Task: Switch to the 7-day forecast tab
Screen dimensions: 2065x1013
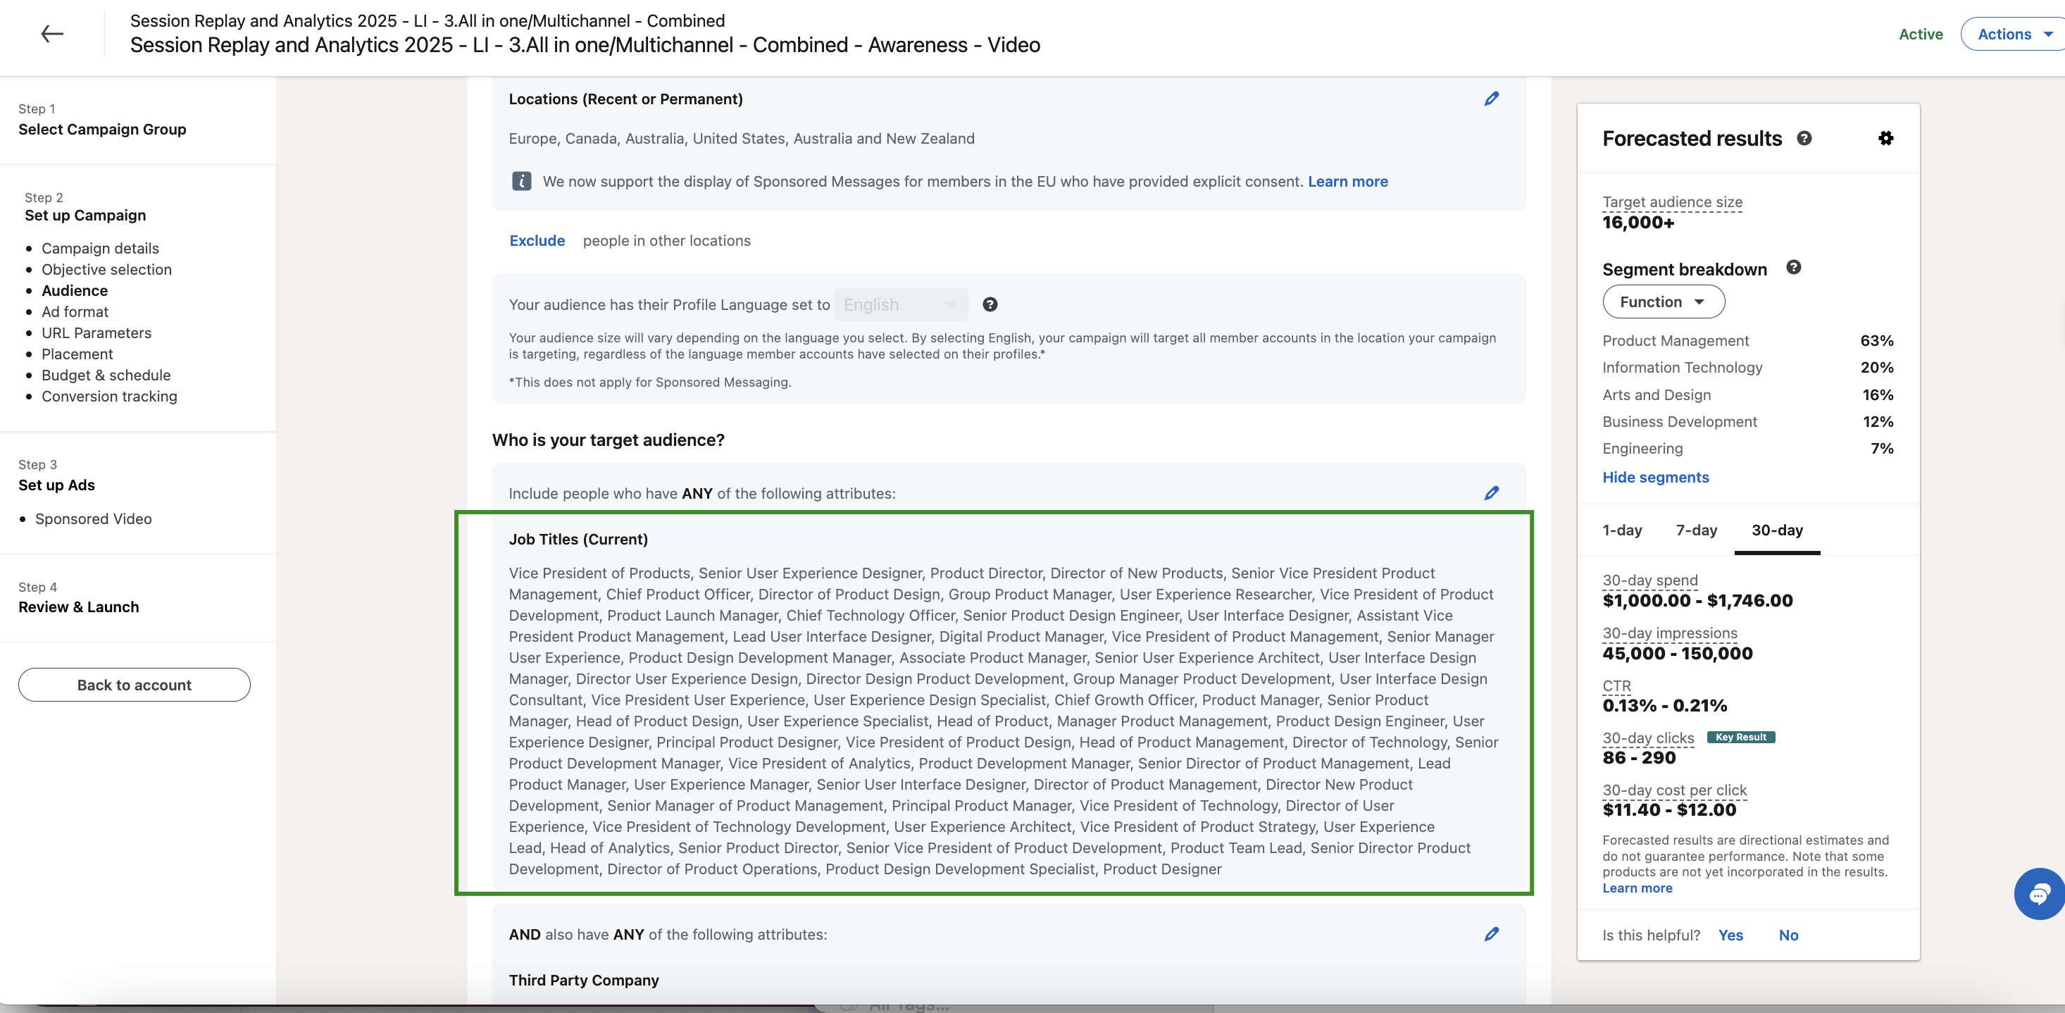Action: pos(1696,530)
